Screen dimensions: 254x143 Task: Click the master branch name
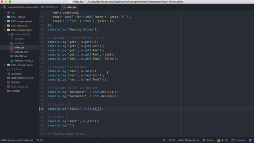pos(210,140)
